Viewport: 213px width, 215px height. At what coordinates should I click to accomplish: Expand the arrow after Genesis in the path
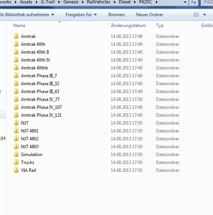tap(83, 2)
